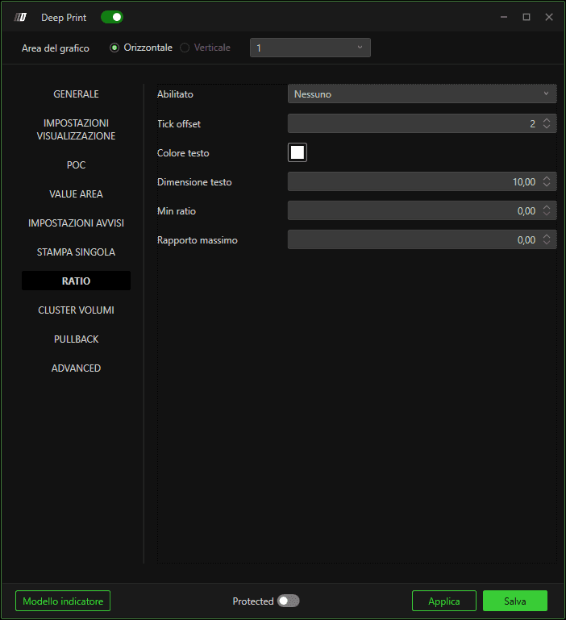Increase Dimensione testo with up arrow
Image resolution: width=566 pixels, height=620 pixels.
point(546,178)
